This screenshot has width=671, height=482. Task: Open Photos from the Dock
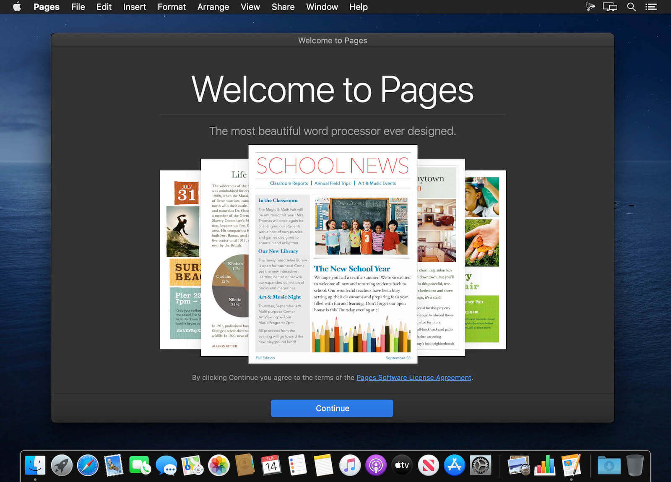[219, 465]
